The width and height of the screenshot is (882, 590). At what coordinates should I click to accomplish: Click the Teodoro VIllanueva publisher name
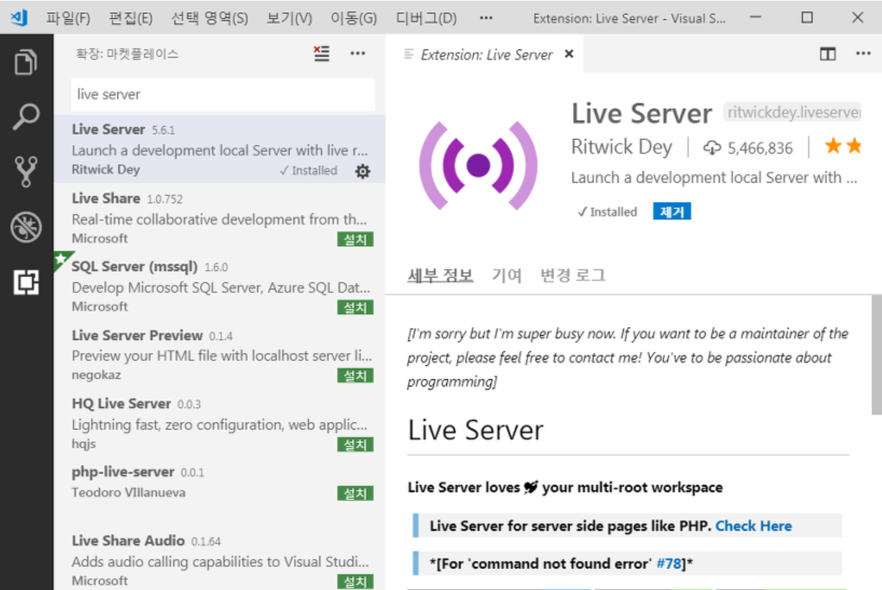tap(129, 492)
